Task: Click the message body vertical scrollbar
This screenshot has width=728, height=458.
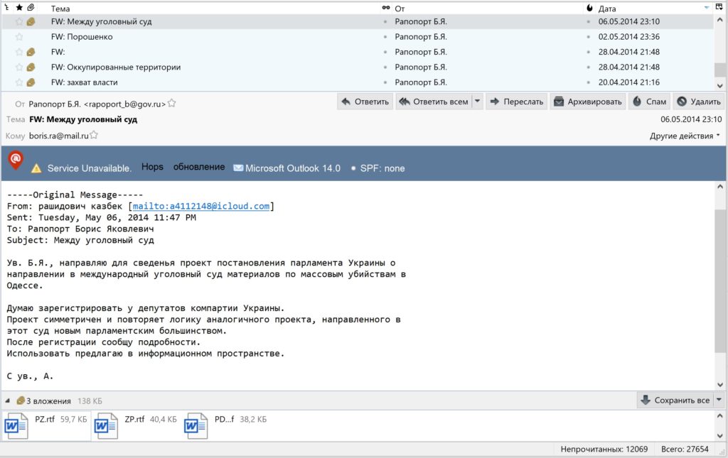Action: click(721, 284)
